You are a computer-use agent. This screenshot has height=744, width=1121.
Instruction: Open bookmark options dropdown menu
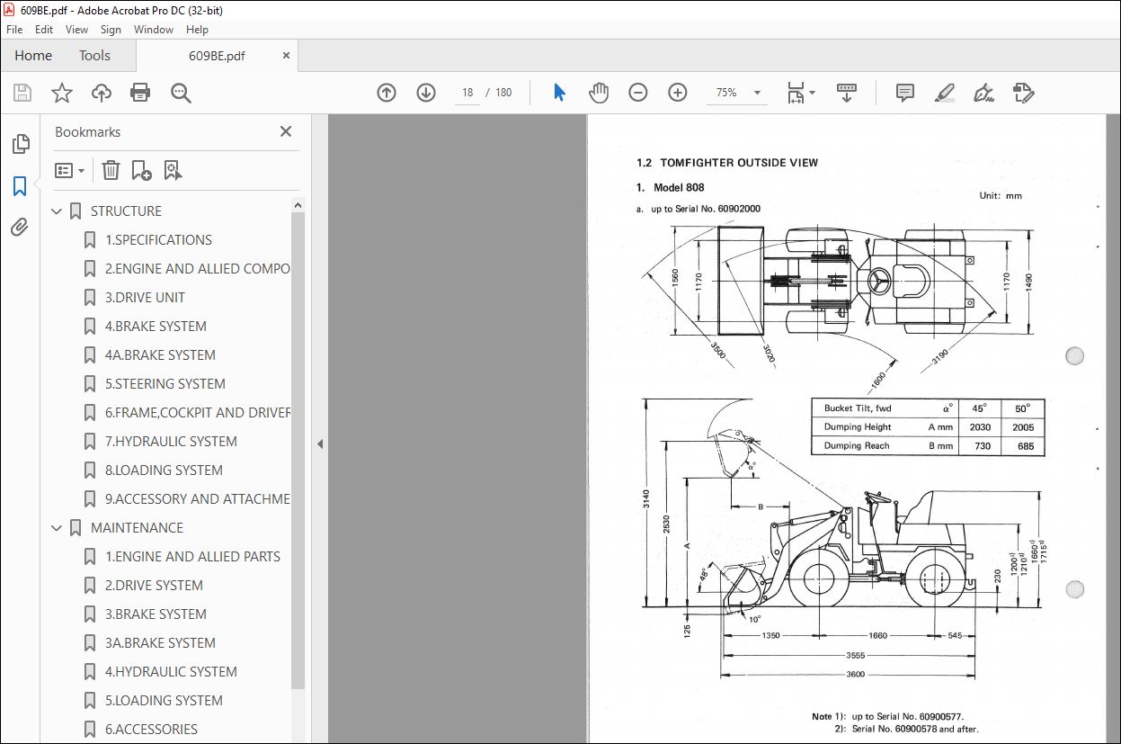click(x=69, y=170)
